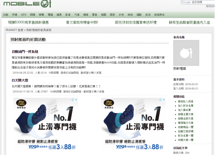The height and width of the screenshot is (155, 215).
Task: Open ad info icon on right ad
Action: coord(160,100)
